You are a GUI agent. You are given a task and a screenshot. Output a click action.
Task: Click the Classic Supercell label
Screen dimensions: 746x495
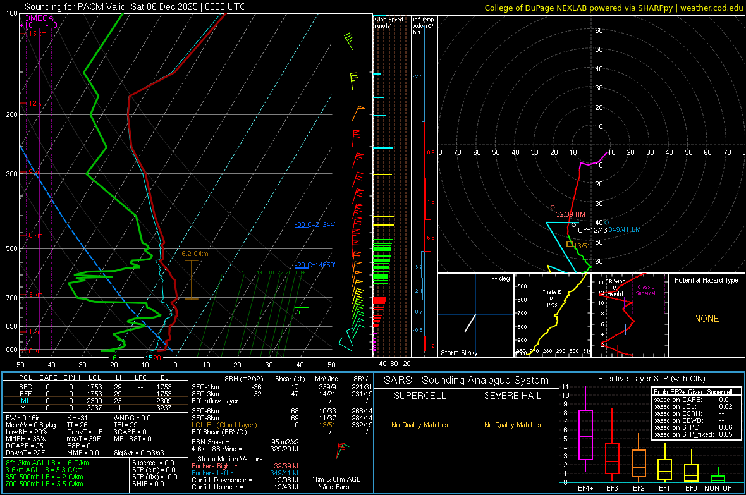645,290
